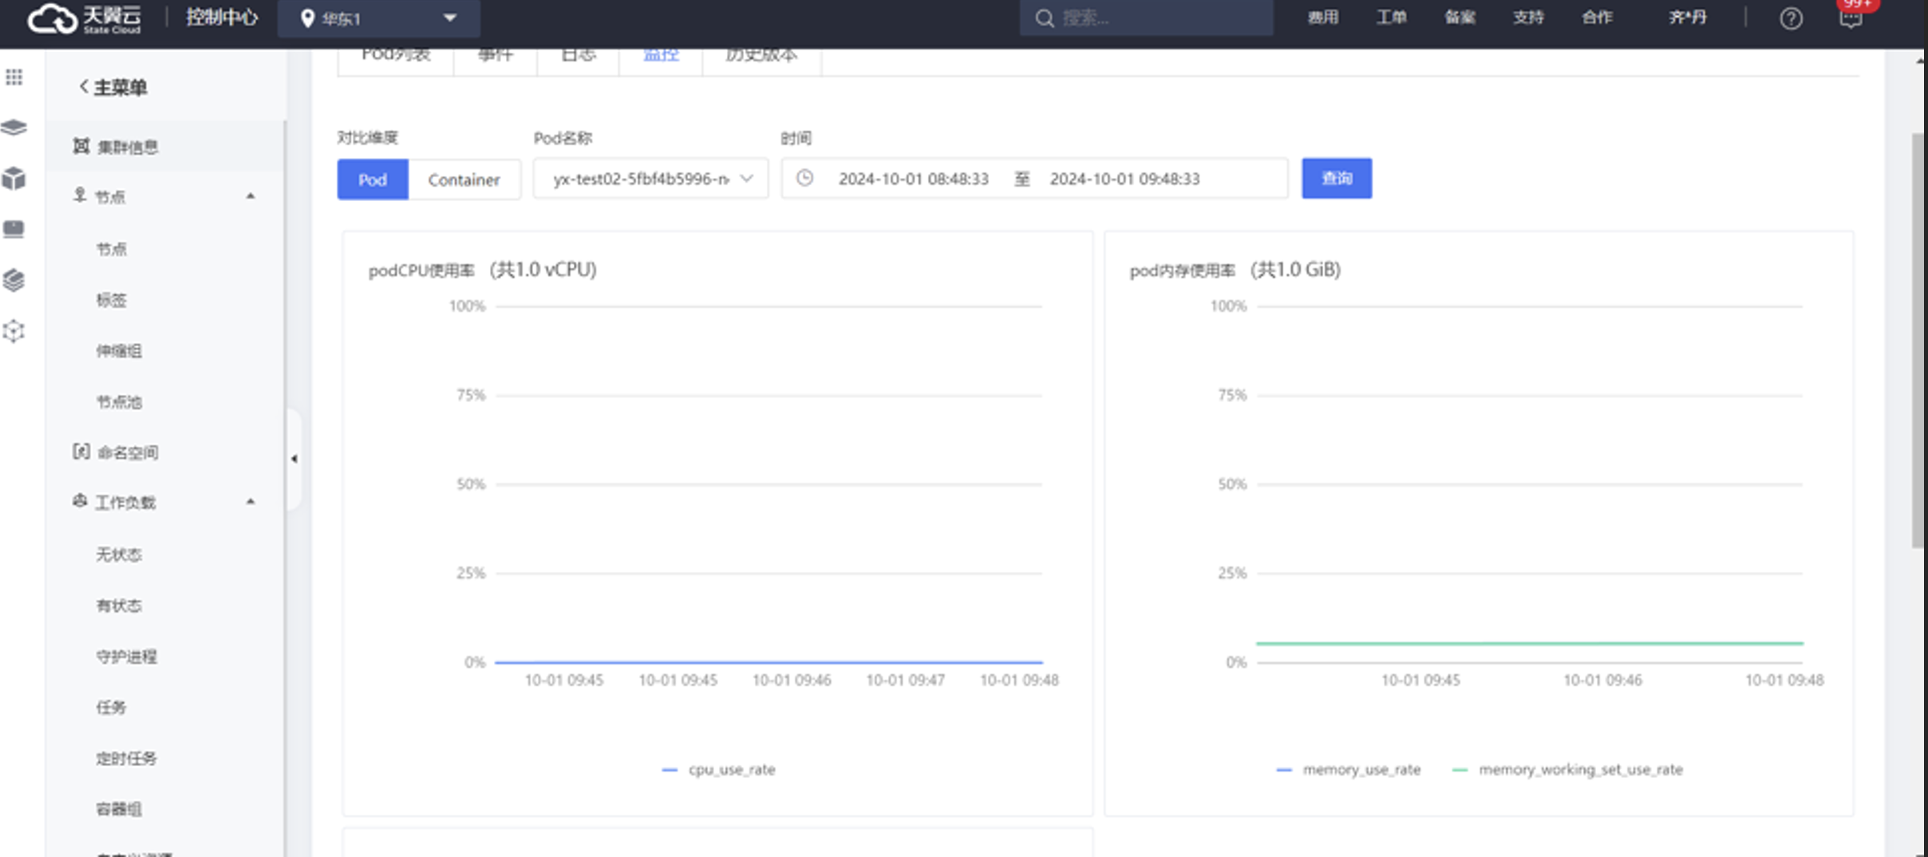
Task: Click end time 2024-10-01 09:48:33 field
Action: [x=1124, y=179]
